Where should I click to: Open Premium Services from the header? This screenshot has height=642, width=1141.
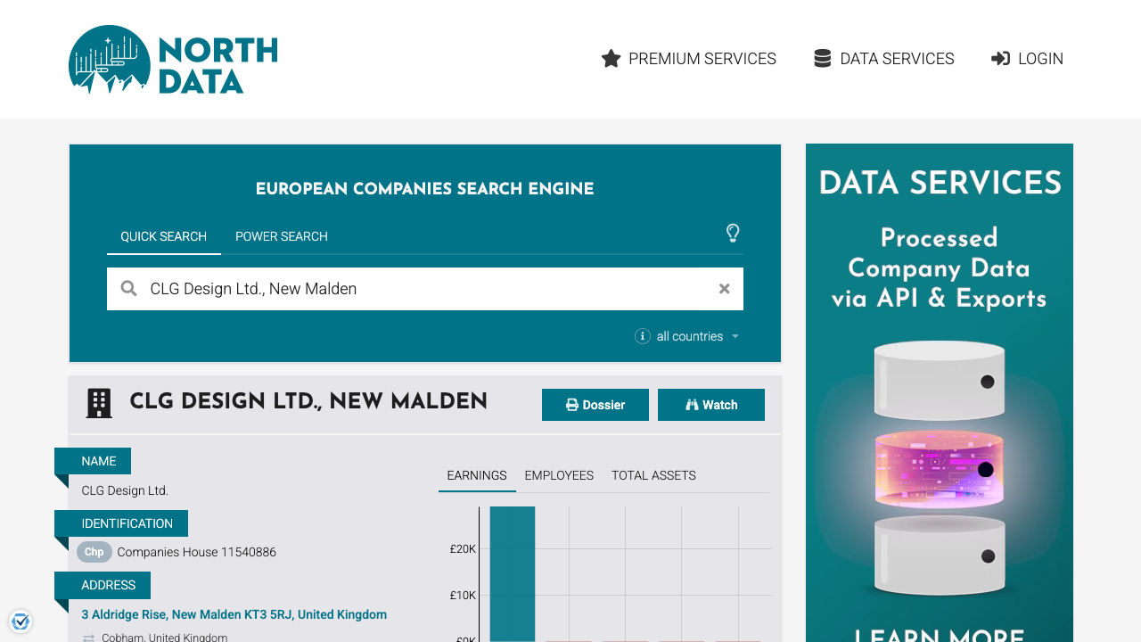pos(688,59)
